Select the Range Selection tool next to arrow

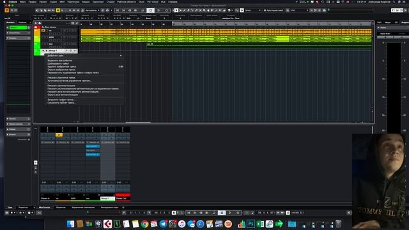tap(180, 10)
